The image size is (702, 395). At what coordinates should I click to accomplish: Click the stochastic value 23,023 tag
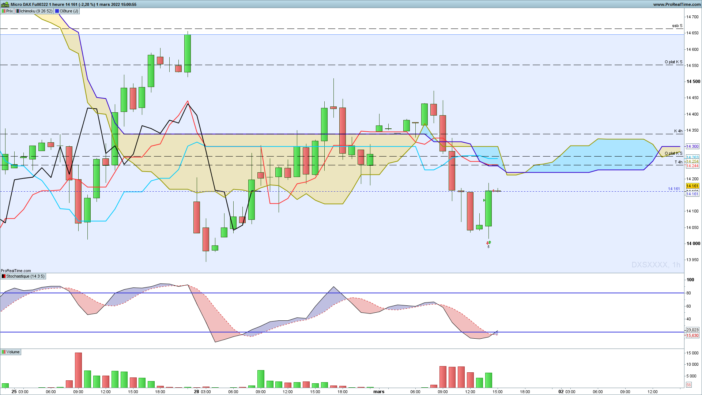point(692,330)
